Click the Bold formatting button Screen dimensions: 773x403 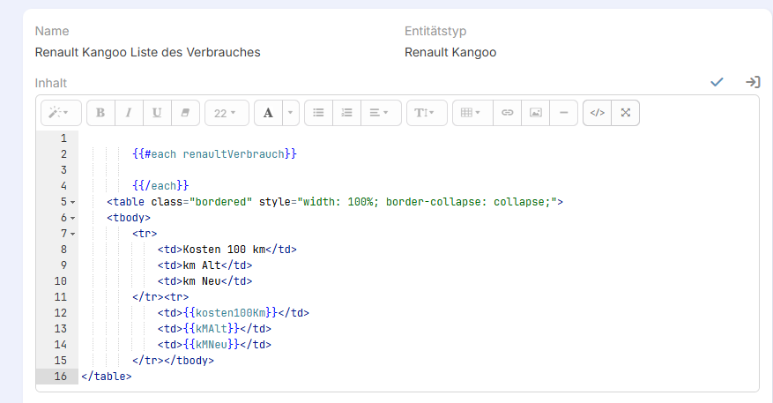(x=100, y=113)
